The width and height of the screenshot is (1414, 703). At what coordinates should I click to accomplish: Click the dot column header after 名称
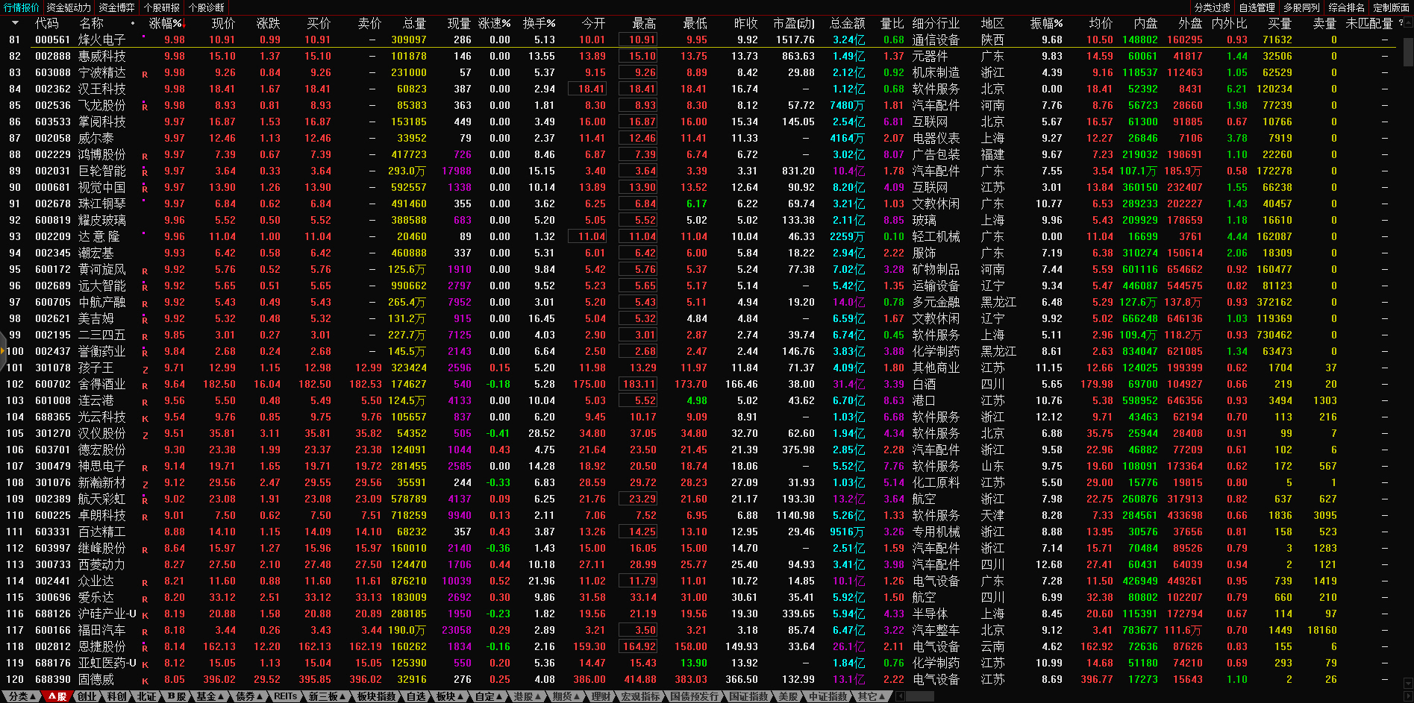coord(133,23)
